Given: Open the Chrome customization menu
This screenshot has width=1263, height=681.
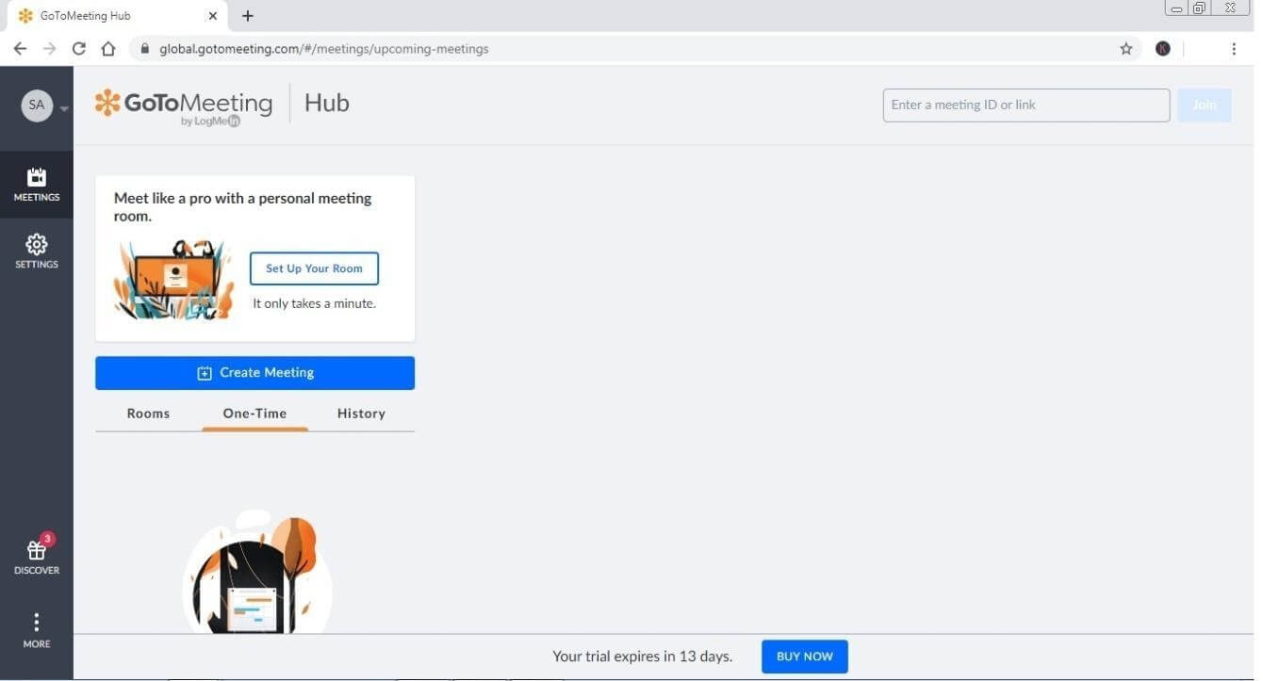Looking at the screenshot, I should [1233, 48].
